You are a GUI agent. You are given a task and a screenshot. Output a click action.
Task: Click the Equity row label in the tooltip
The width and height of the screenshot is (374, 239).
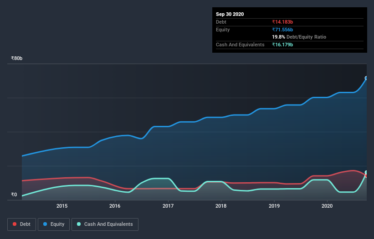tap(223, 30)
